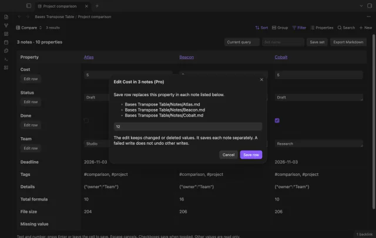Click the Atlas Status Draft field

[x=96, y=97]
